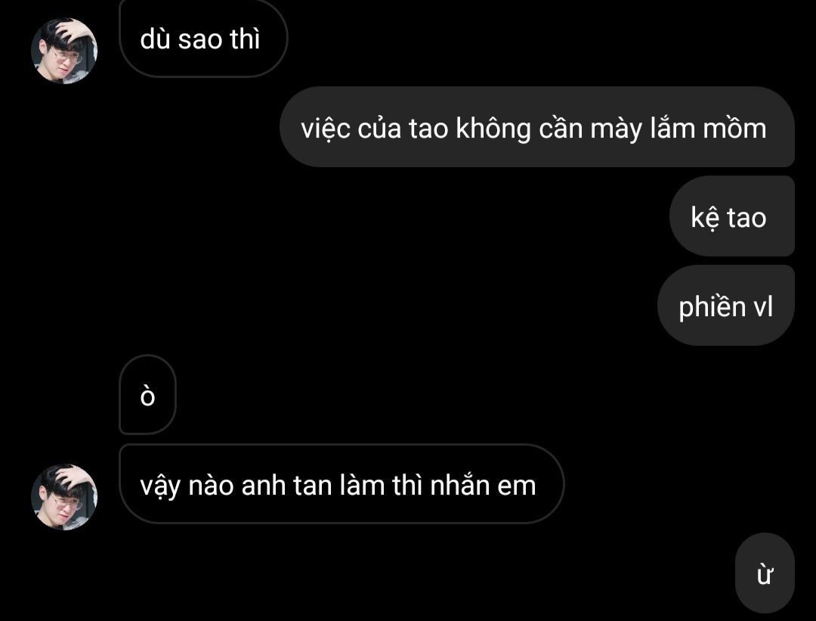Click the abbreviation "vl" in the sent bubble
Image resolution: width=816 pixels, height=621 pixels.
click(x=763, y=306)
